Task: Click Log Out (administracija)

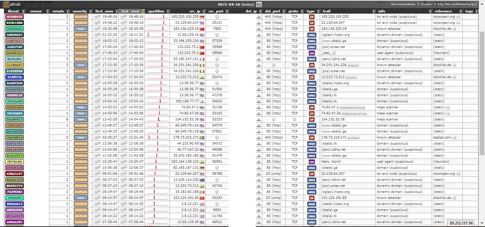Action: click(x=457, y=4)
